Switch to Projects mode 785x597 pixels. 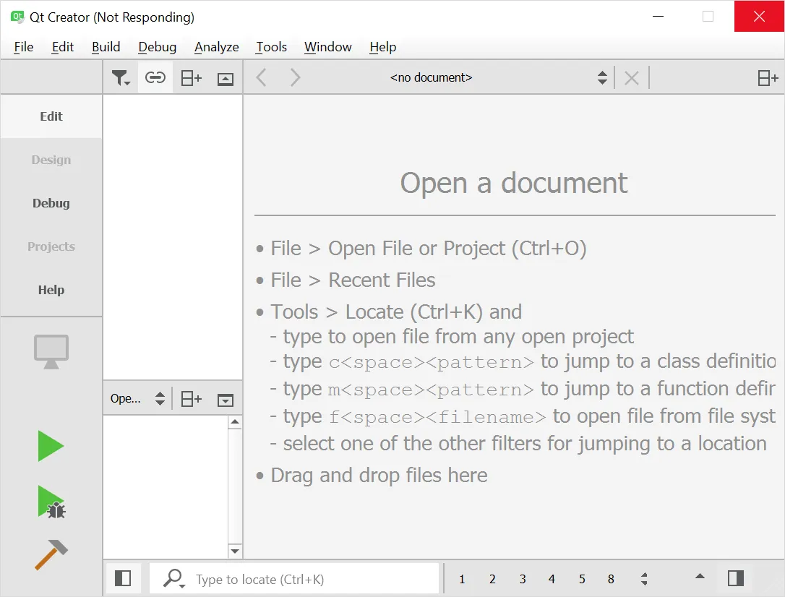[51, 246]
